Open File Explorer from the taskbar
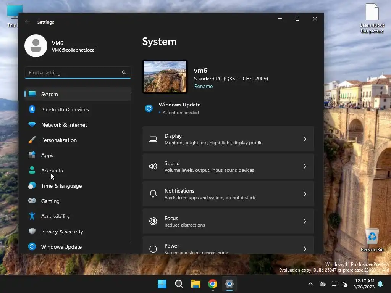Screen dimensions: 391x293 click(196, 284)
